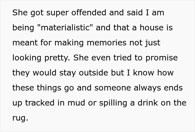The image size is (195, 132).
Task: Click the word "looking"
Action: pos(27,58)
